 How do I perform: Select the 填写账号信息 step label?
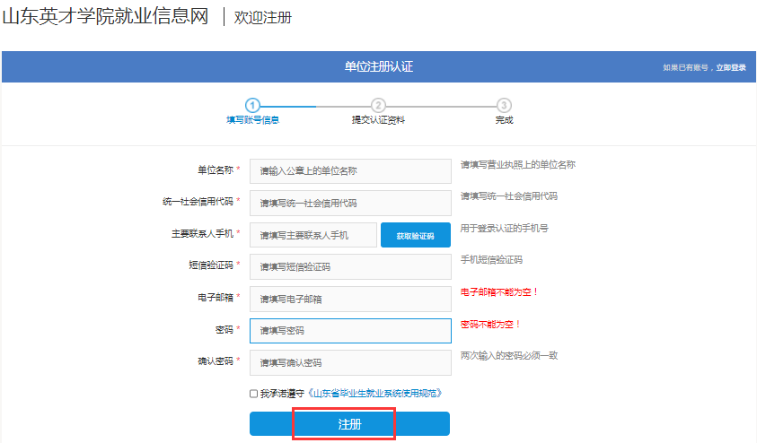[x=252, y=120]
